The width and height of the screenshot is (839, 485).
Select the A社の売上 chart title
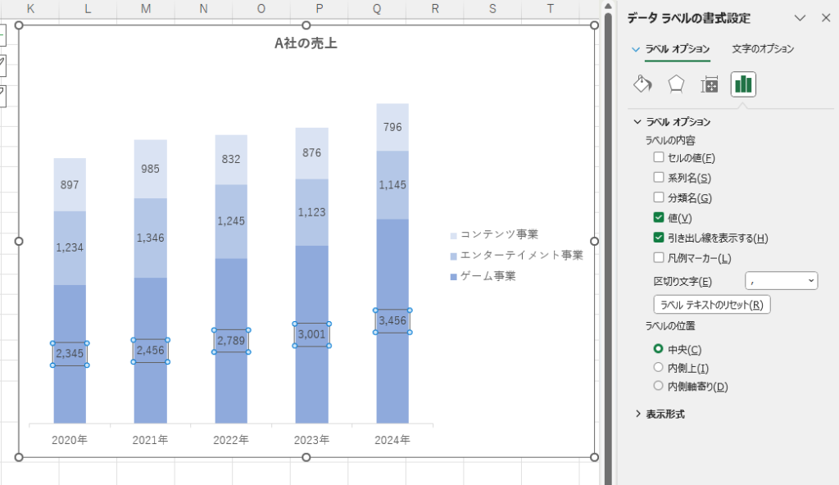(x=306, y=44)
